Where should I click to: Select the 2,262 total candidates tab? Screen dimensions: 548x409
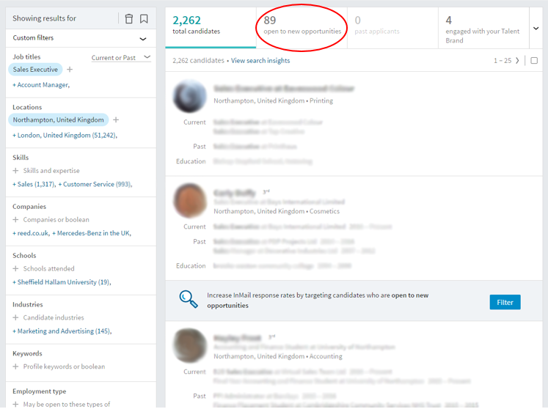(x=211, y=28)
